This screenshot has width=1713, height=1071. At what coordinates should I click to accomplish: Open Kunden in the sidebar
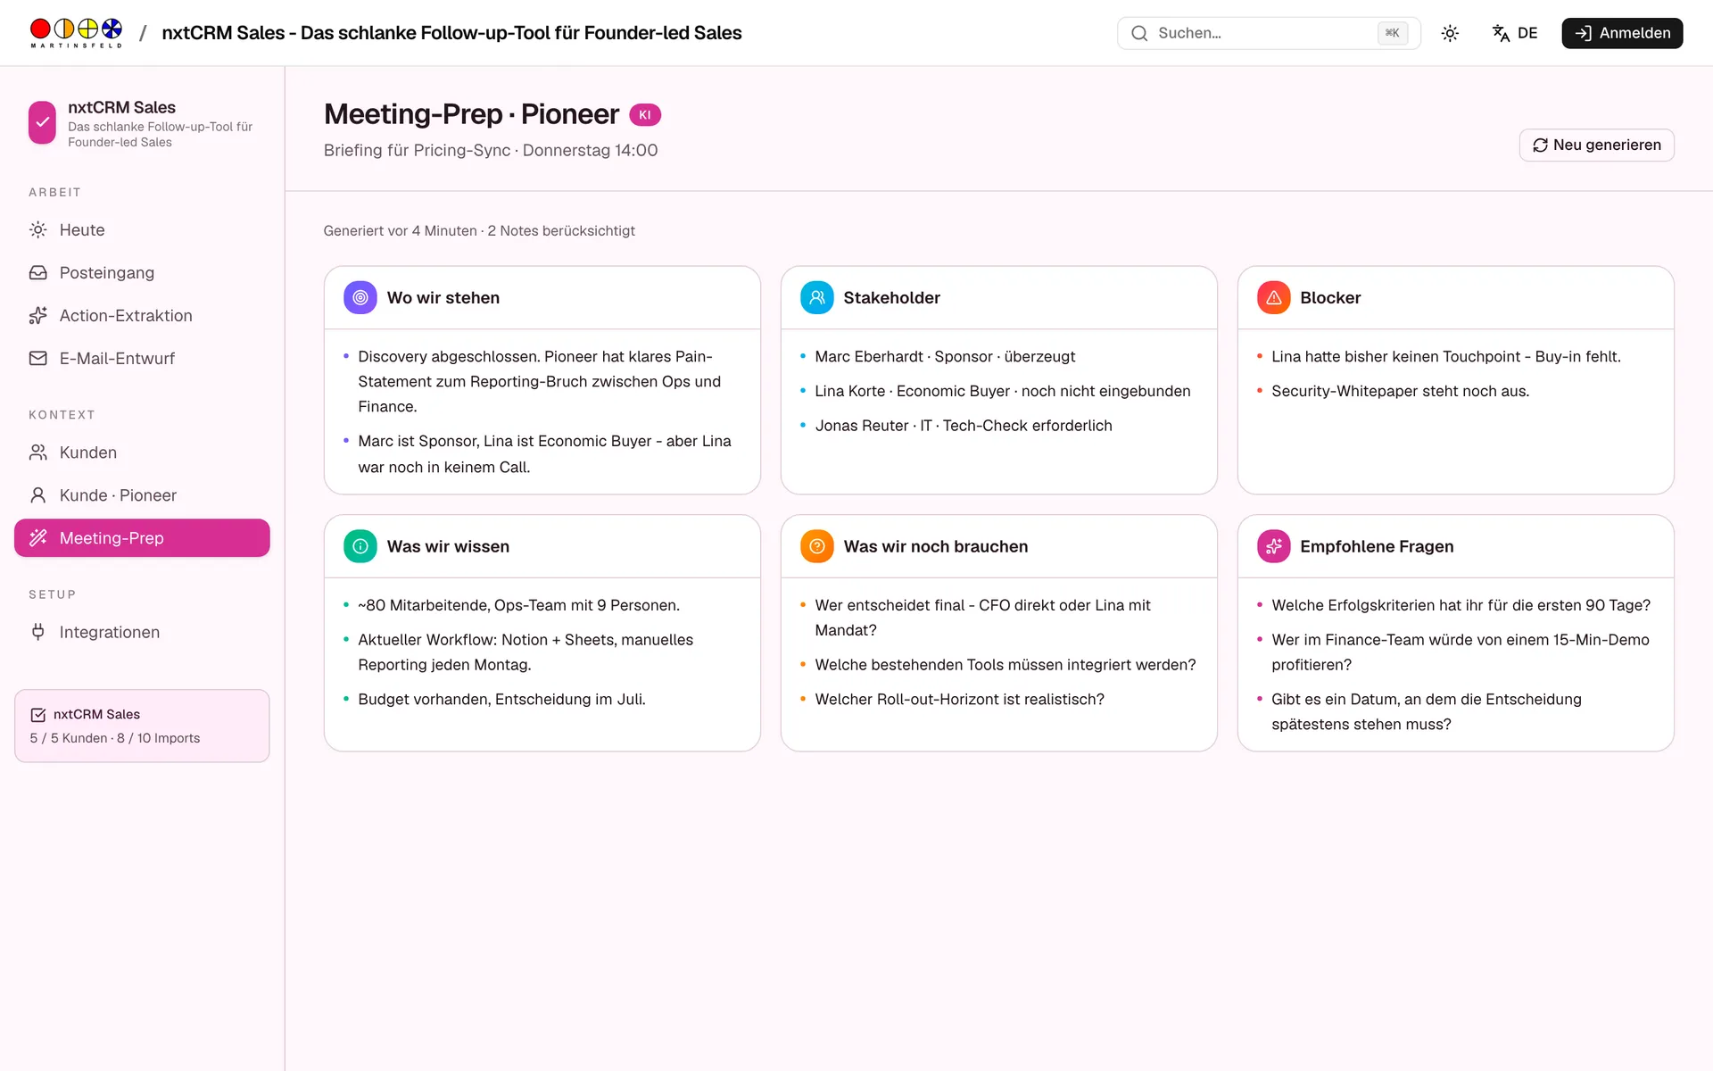(x=142, y=452)
